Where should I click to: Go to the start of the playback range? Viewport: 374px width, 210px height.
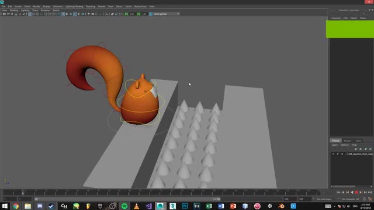338,192
